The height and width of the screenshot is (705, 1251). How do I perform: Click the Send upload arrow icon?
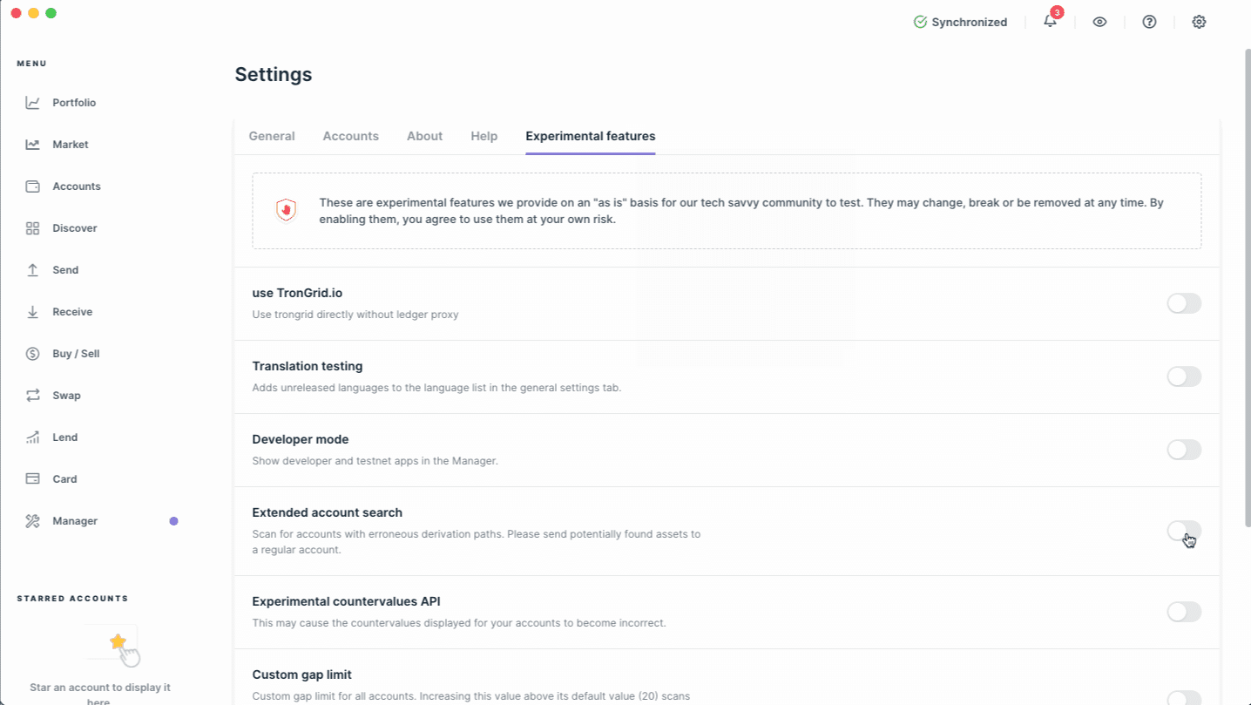[x=33, y=270]
